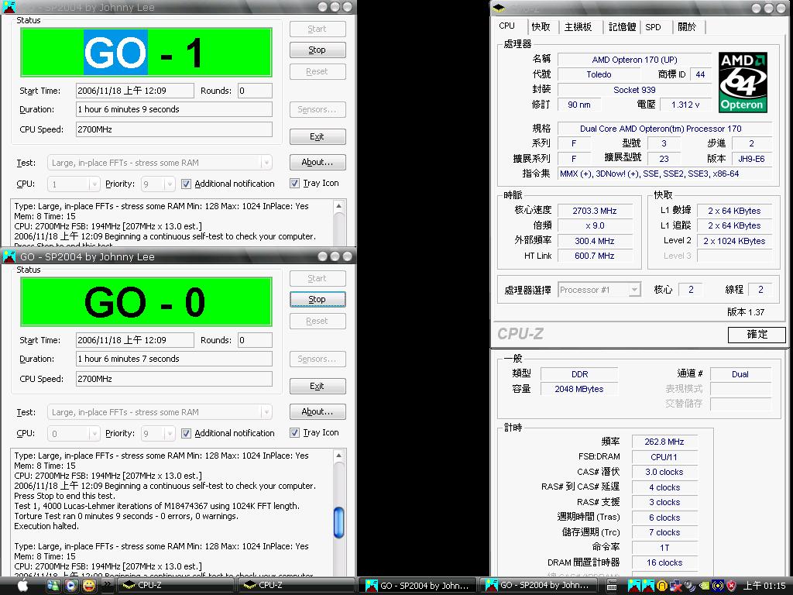Click scroll-up arrow in GO - 0 log
Viewport: 793px width, 595px height.
(339, 456)
